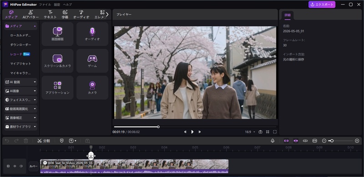The image size is (364, 177).
Task: Click the redo arrow in timeline toolbar
Action: coord(16,141)
